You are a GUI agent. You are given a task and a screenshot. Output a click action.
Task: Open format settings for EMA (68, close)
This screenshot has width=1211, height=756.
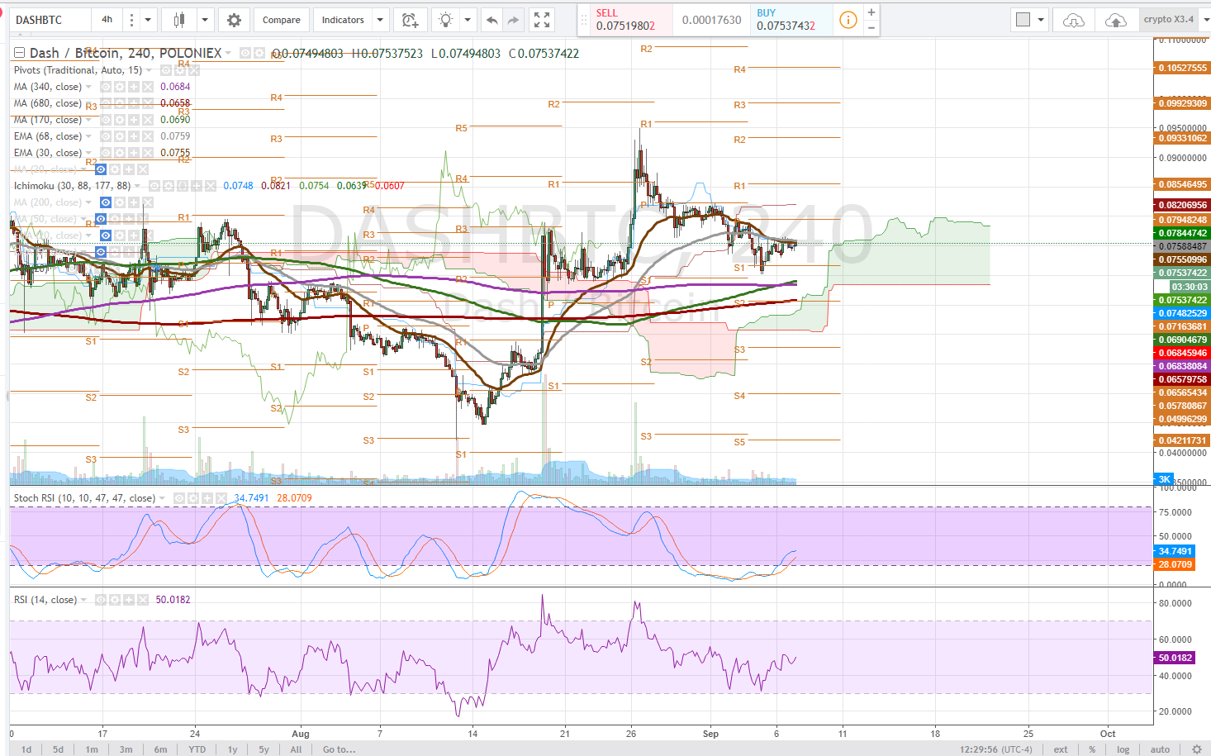coord(120,136)
